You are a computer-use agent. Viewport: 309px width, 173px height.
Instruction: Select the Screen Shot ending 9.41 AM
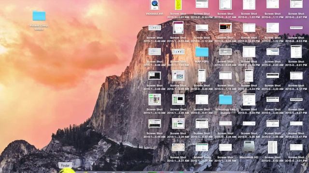[202, 99]
